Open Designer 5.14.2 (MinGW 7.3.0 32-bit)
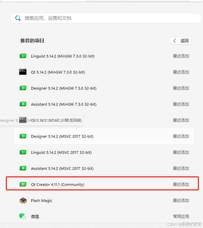203x228 pixels. coord(104,88)
